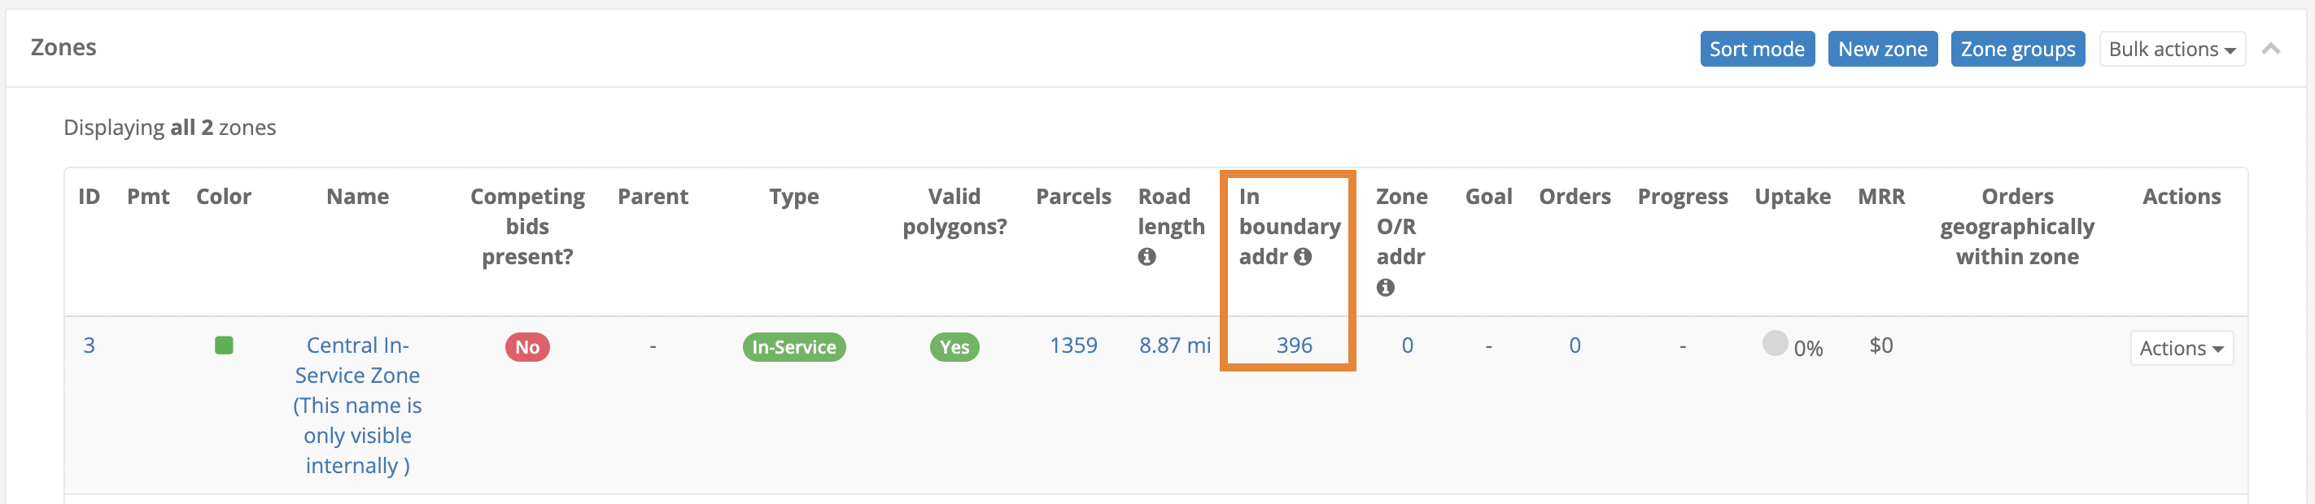This screenshot has width=2315, height=504.
Task: Click the Zone O/R addr info icon
Action: [x=1385, y=288]
